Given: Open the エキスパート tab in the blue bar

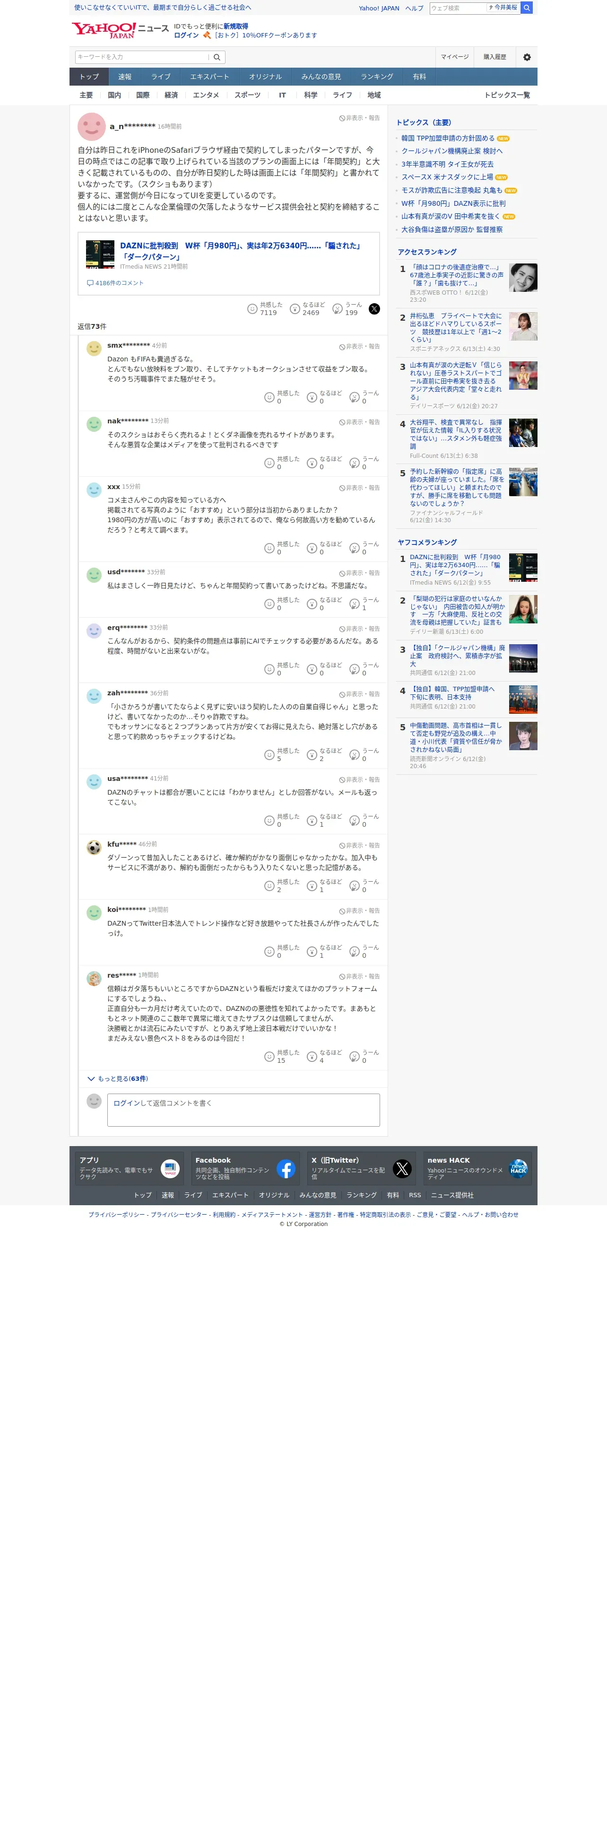Looking at the screenshot, I should [209, 76].
